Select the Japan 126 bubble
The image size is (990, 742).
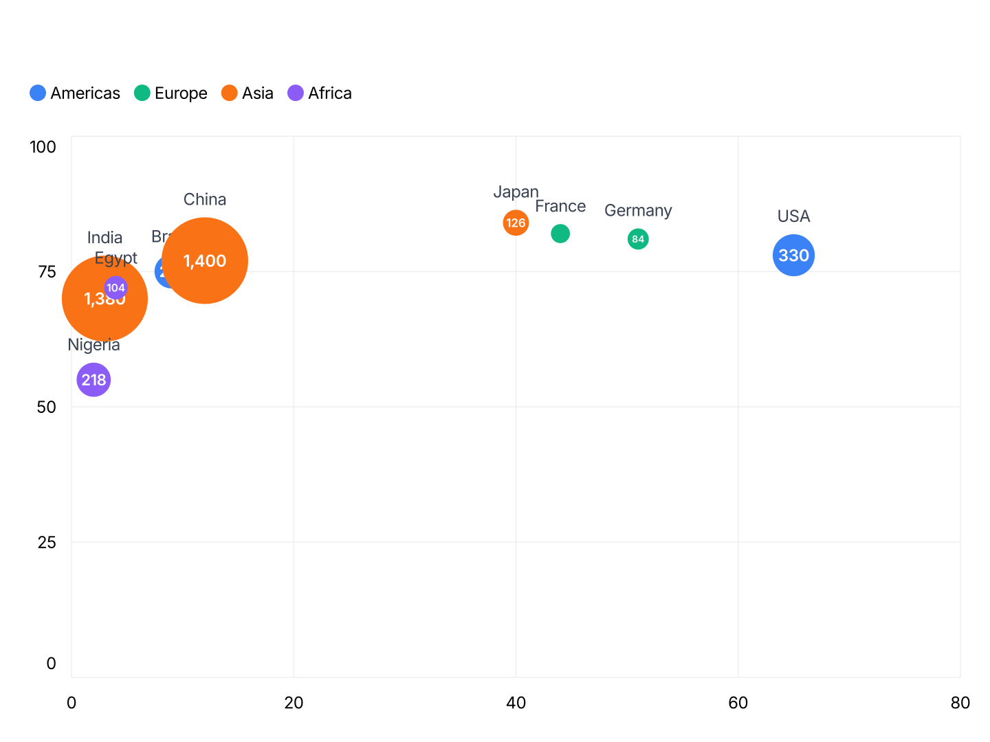tap(516, 223)
